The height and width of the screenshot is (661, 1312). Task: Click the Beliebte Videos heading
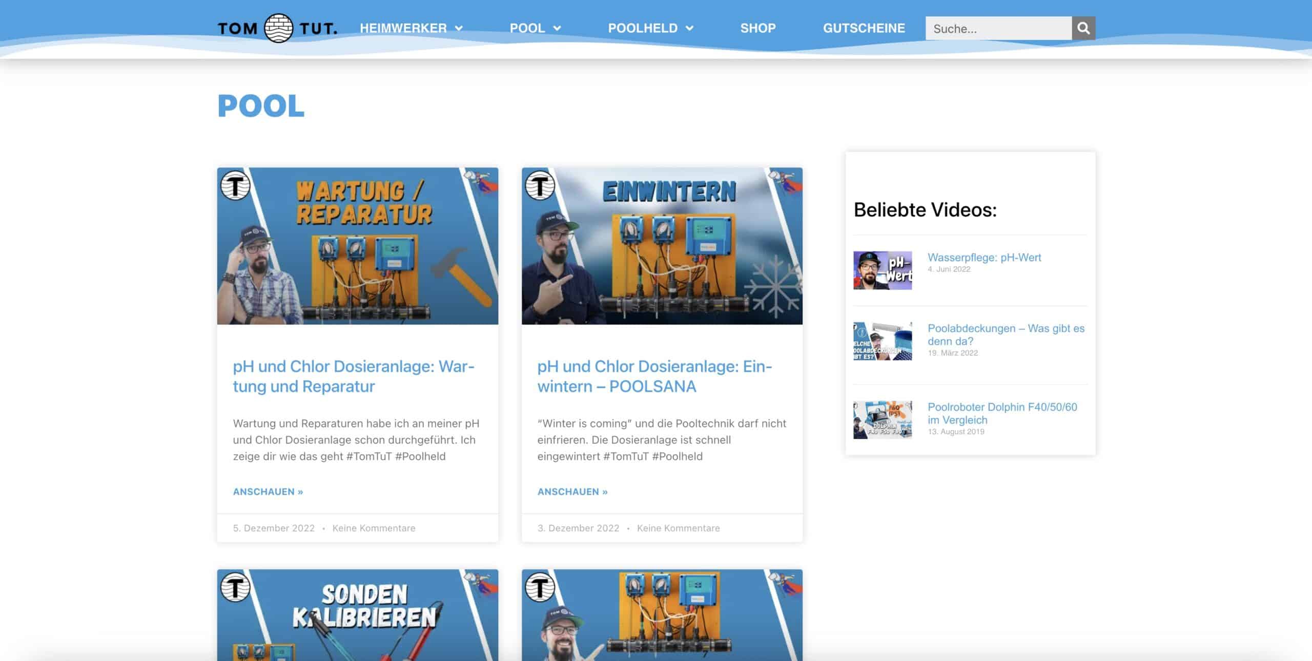pyautogui.click(x=925, y=210)
